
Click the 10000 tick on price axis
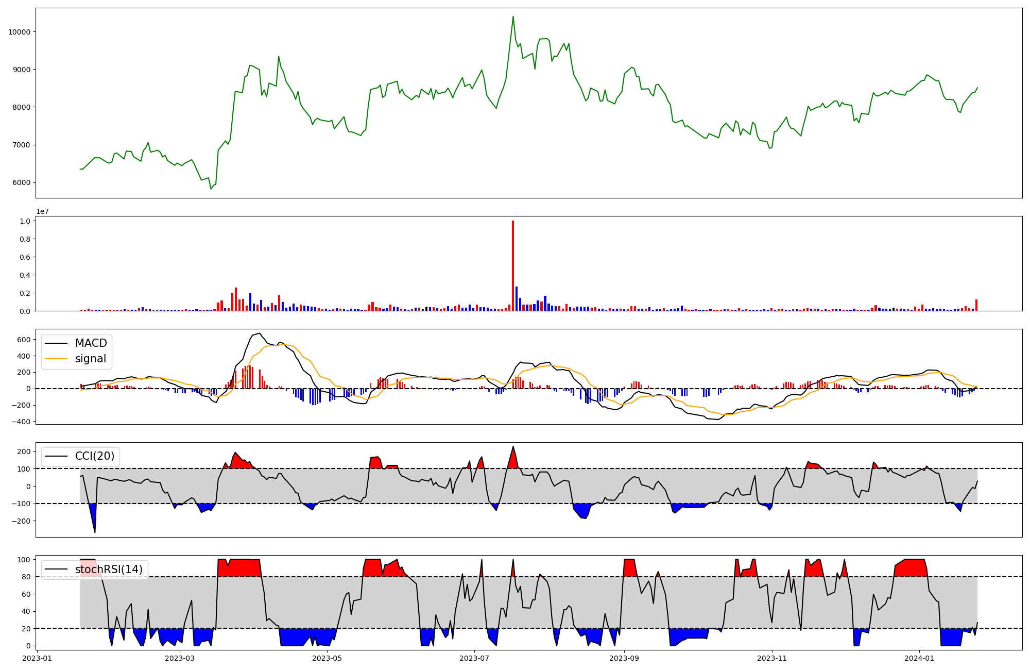click(x=19, y=32)
